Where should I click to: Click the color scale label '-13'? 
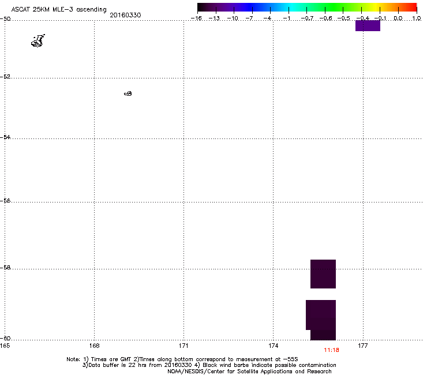[x=214, y=18]
